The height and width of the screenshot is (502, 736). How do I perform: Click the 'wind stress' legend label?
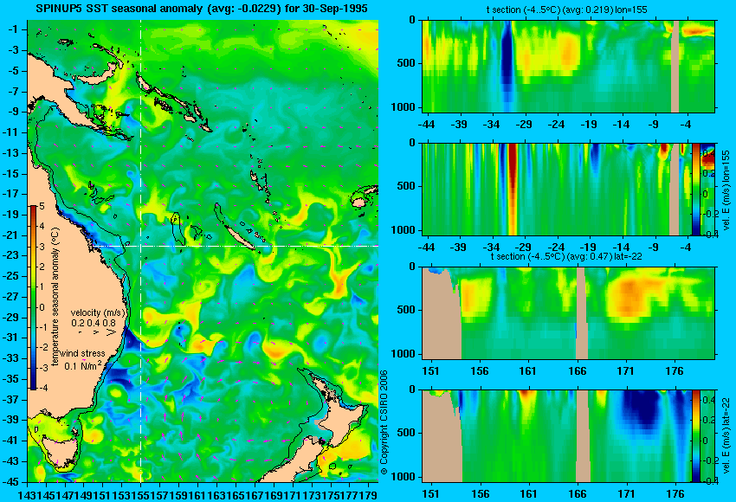[x=82, y=353]
